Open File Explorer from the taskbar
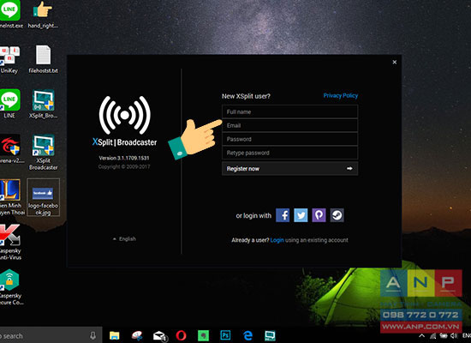The height and width of the screenshot is (343, 471). click(115, 335)
